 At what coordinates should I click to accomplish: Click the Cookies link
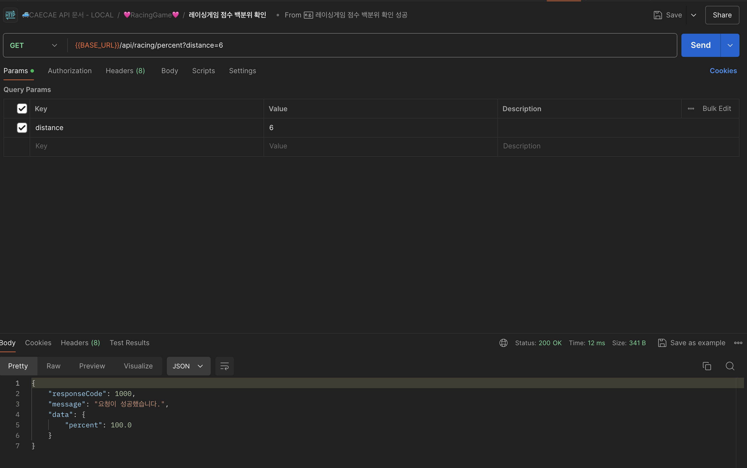tap(723, 71)
